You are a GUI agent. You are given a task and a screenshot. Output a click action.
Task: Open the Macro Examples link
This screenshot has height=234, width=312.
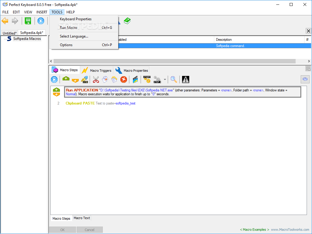254,230
